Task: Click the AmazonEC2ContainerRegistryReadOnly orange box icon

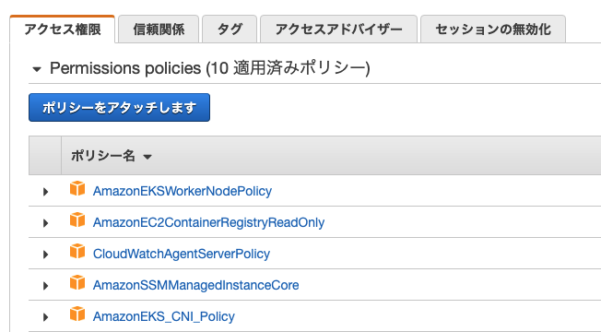Action: [77, 220]
